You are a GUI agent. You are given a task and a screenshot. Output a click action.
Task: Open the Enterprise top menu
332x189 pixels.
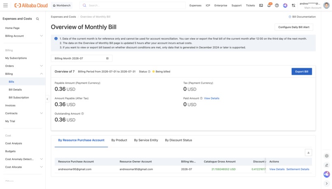[x=221, y=5]
